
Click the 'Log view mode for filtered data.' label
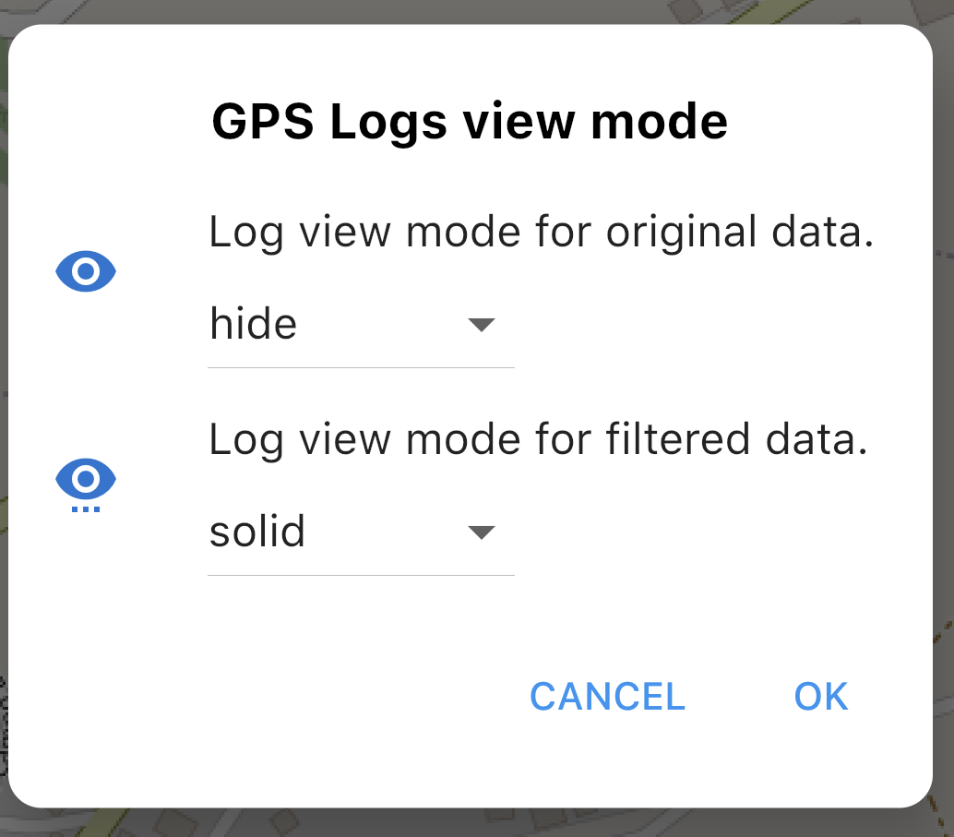tap(539, 439)
